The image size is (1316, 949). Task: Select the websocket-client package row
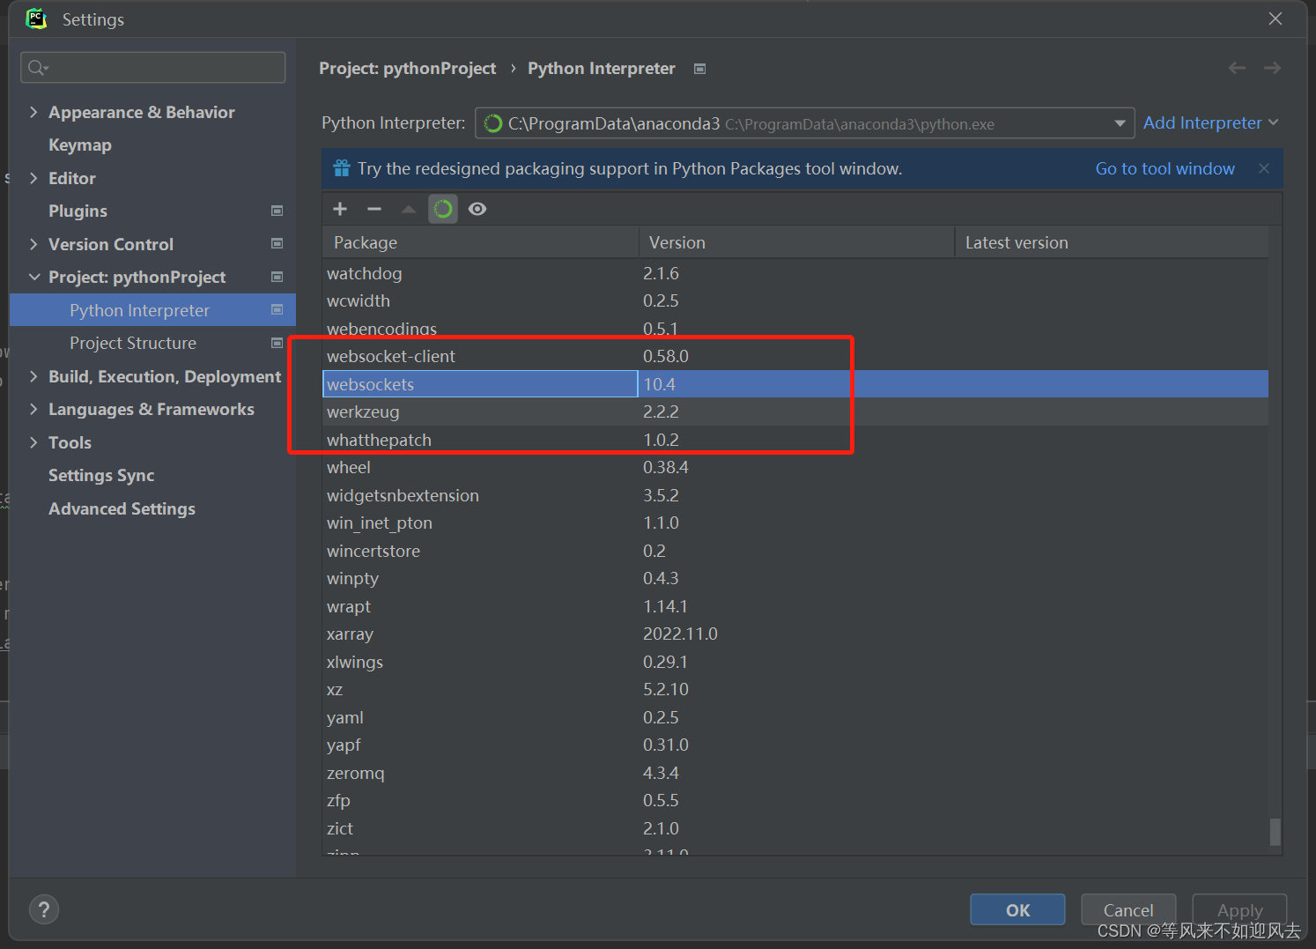[795, 356]
